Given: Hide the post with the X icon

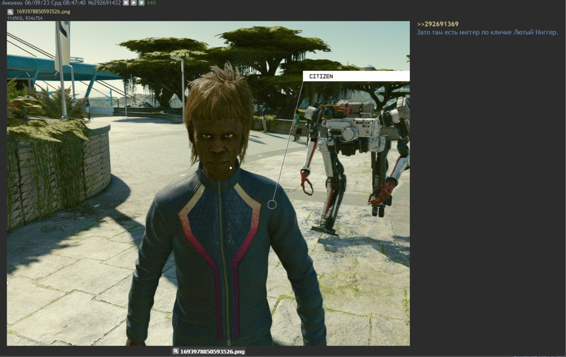Looking at the screenshot, I should 126,3.
